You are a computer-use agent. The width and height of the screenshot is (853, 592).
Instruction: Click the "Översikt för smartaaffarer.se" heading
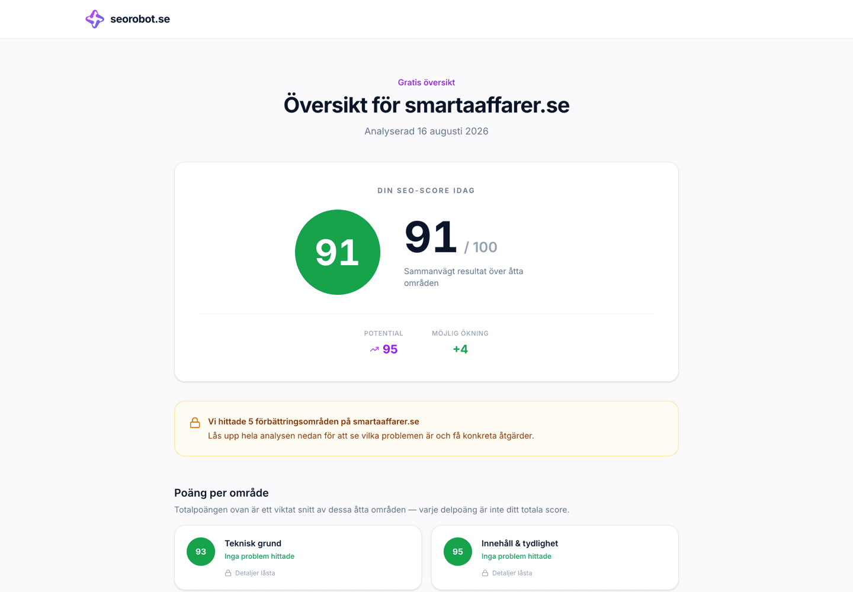click(x=426, y=105)
